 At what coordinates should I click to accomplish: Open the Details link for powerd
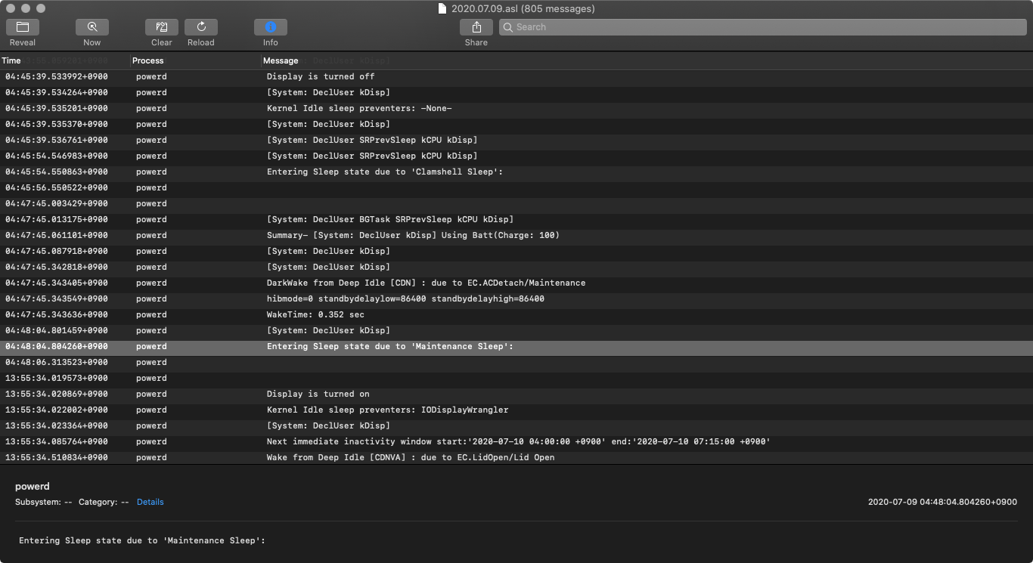pos(150,502)
